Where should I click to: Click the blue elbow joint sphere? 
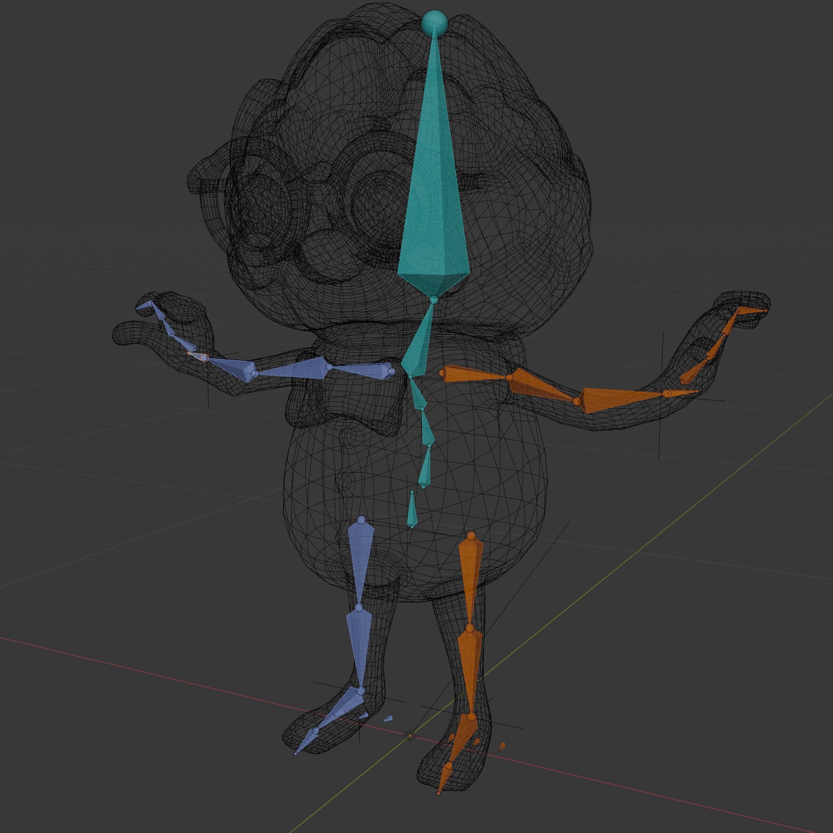254,373
